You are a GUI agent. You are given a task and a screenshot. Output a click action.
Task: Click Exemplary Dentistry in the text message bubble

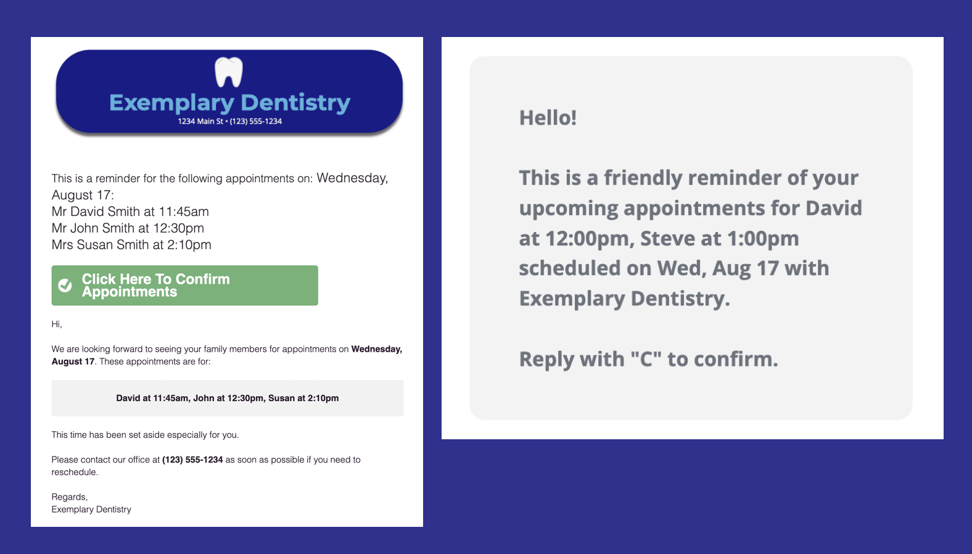point(624,299)
